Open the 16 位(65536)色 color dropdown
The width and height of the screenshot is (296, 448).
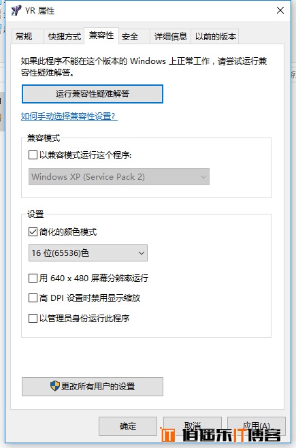tap(88, 253)
